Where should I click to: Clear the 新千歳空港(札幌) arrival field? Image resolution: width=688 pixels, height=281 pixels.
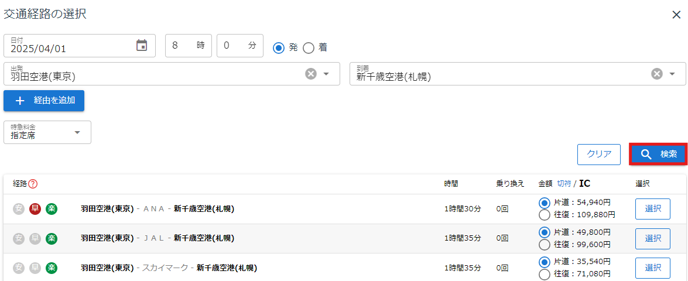pos(657,74)
